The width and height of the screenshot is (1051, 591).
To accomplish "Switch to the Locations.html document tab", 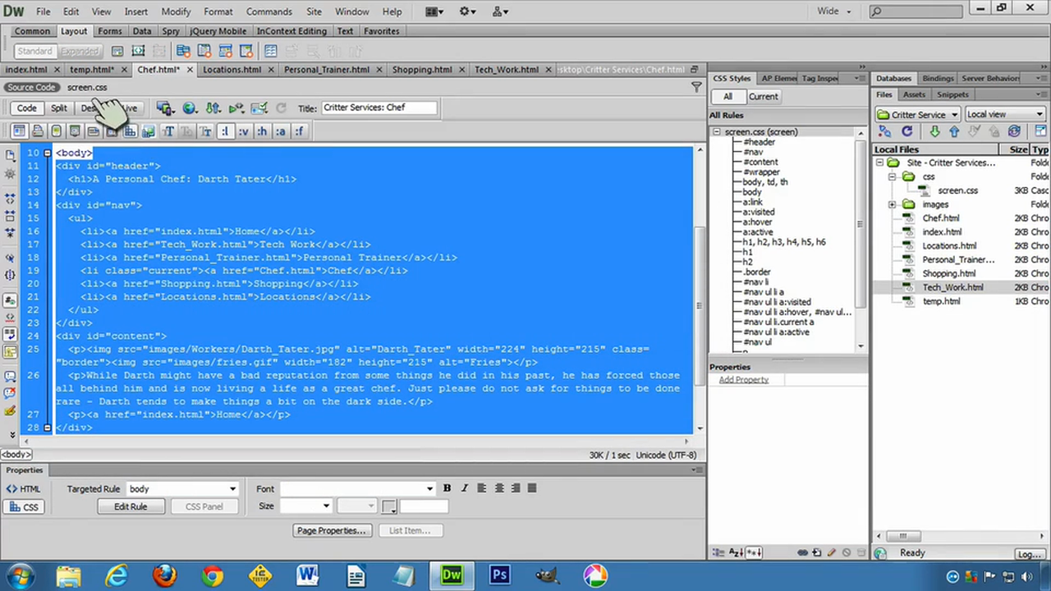I will (232, 70).
